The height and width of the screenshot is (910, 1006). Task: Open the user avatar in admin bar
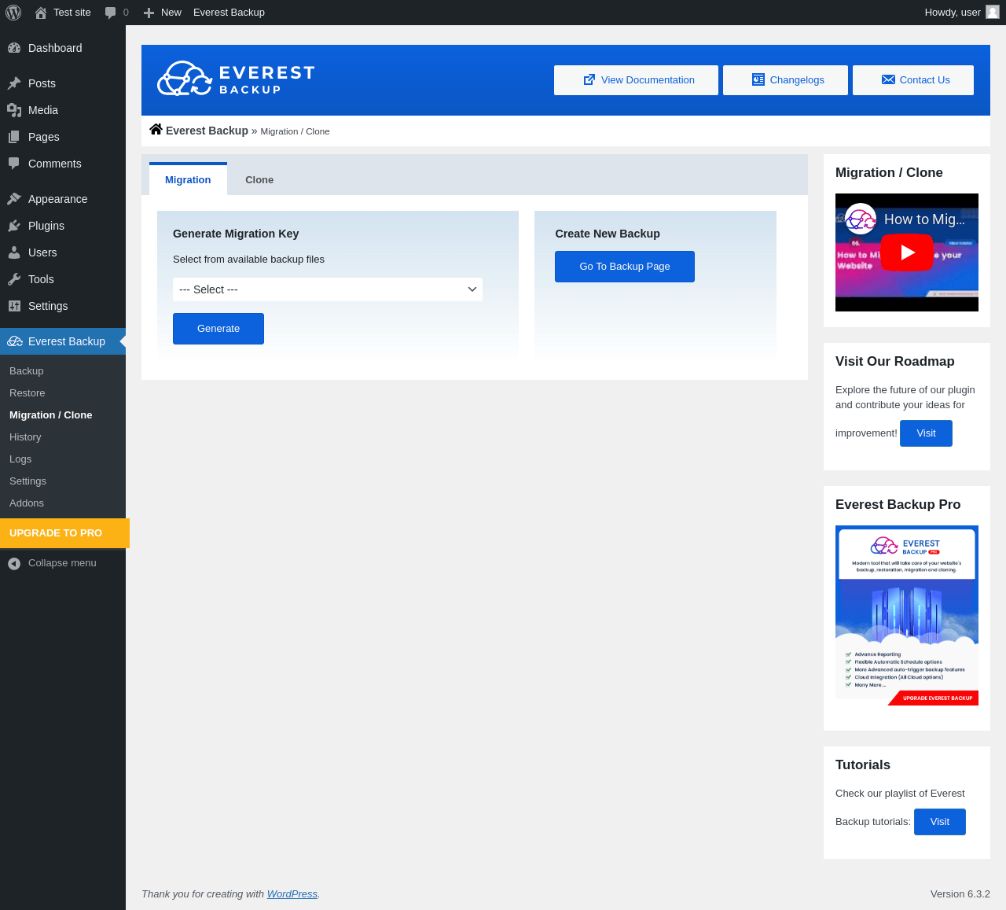click(993, 12)
